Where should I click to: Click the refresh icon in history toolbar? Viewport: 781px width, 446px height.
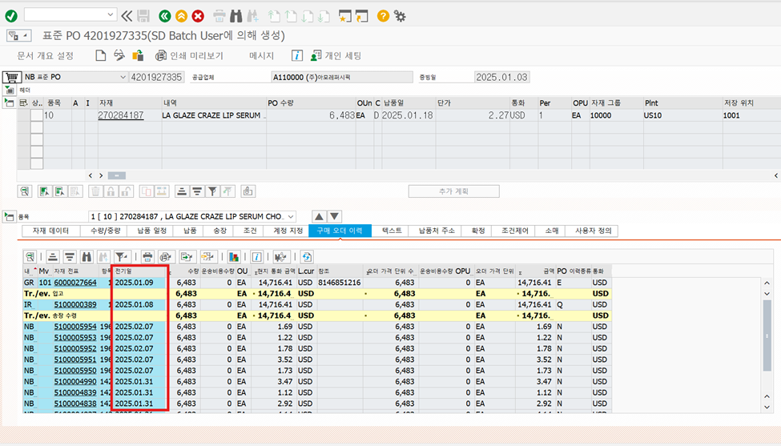click(x=307, y=257)
